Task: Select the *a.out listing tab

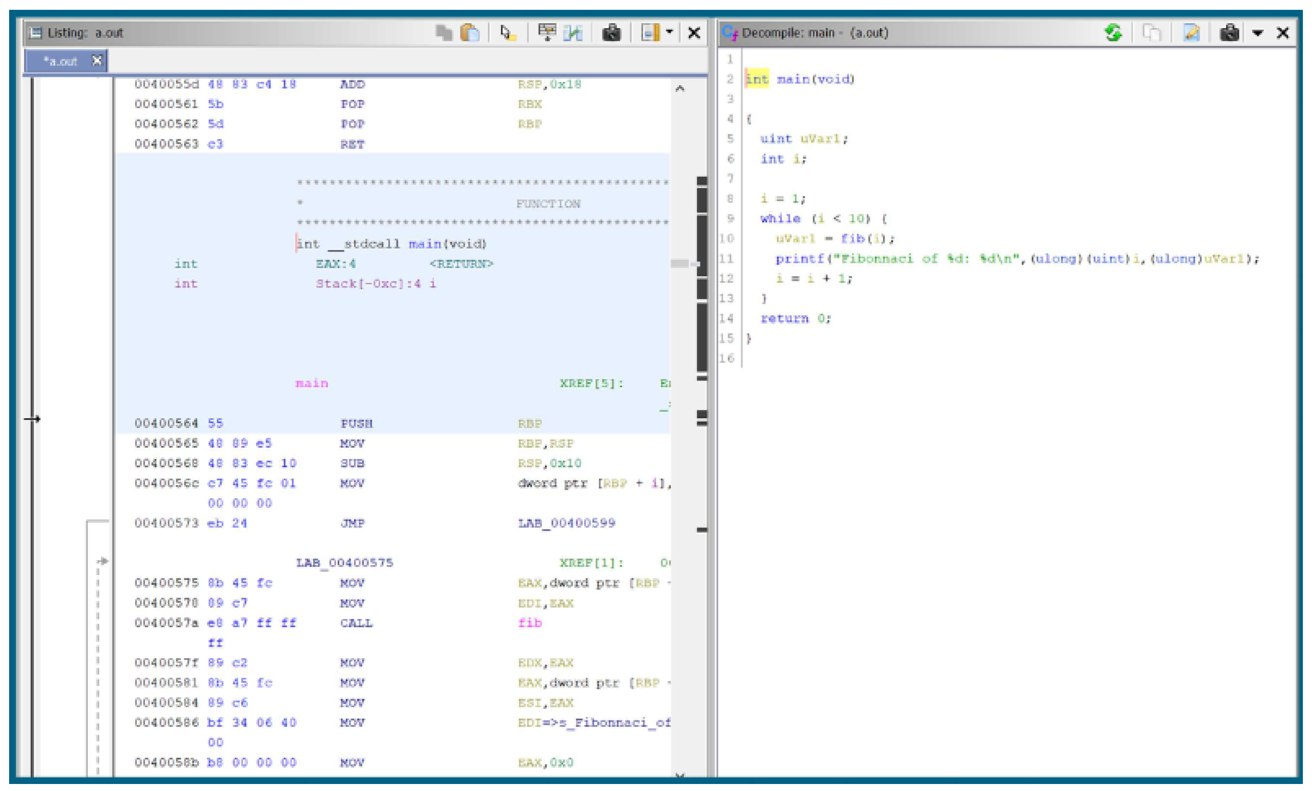Action: click(x=61, y=61)
